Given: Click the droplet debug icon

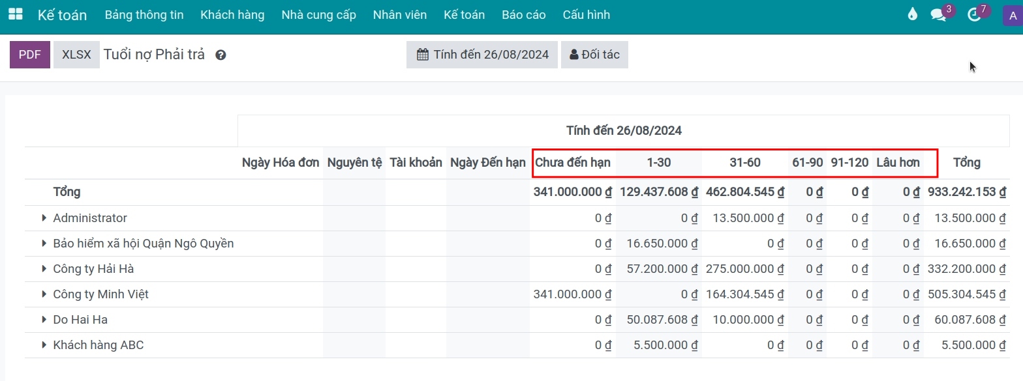Looking at the screenshot, I should (912, 14).
